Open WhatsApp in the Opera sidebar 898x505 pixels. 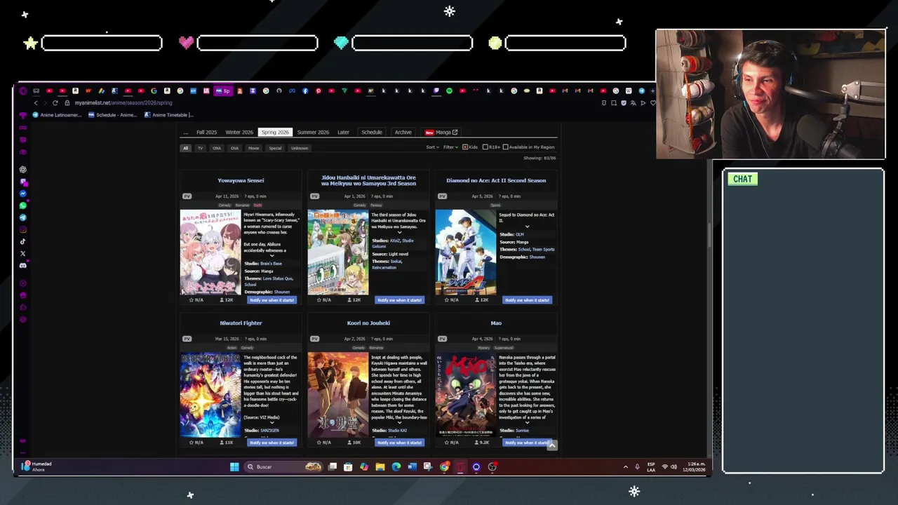pyautogui.click(x=23, y=206)
